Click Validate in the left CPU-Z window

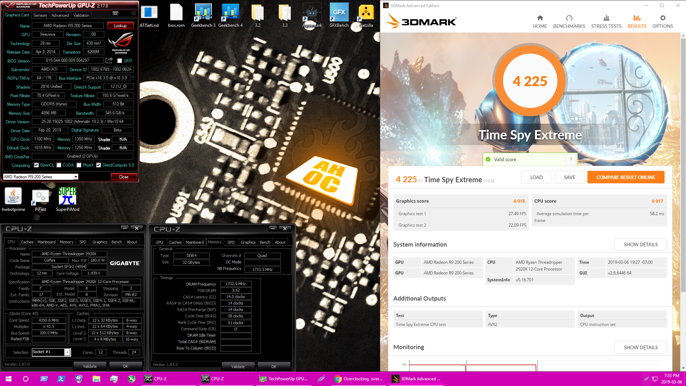(x=90, y=366)
